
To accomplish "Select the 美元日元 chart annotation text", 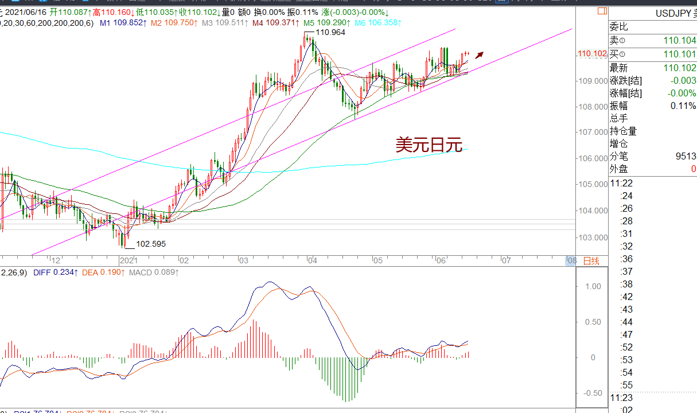I will [x=429, y=145].
